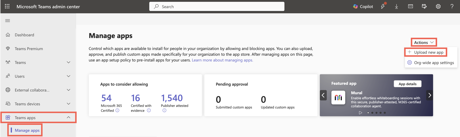Image resolution: width=460 pixels, height=137 pixels.
Task: Click the External collaboration globe icon
Action: pyautogui.click(x=8, y=90)
